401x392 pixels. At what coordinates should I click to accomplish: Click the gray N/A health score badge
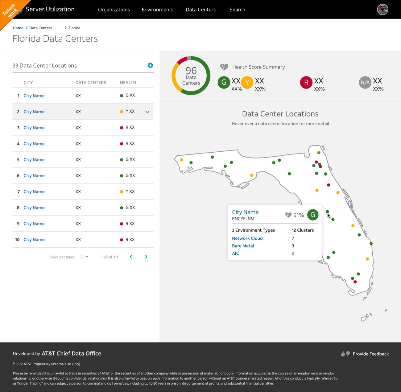pyautogui.click(x=365, y=82)
